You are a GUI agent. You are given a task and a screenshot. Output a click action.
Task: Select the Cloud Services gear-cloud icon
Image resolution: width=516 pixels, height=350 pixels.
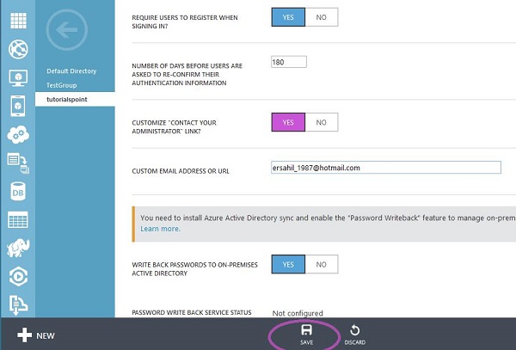click(x=18, y=134)
